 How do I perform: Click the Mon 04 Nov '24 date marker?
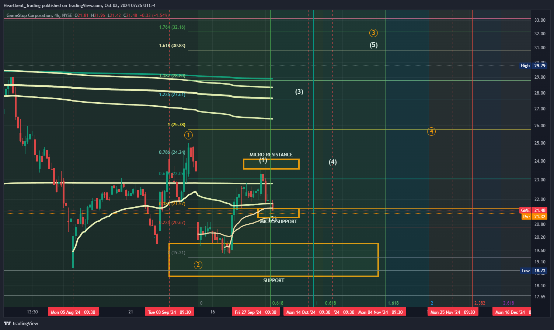click(381, 312)
